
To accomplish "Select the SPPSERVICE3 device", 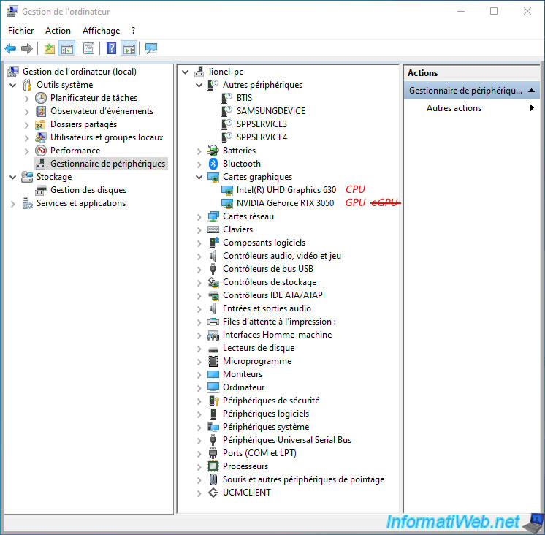I will click(262, 124).
